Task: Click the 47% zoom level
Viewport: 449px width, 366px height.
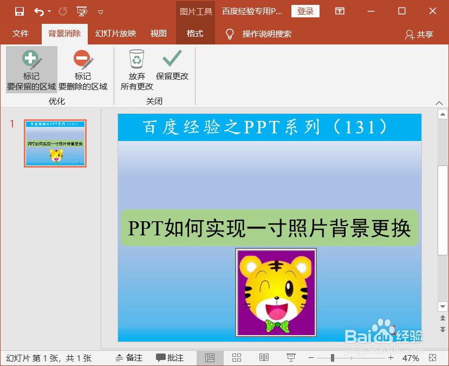Action: coord(411,358)
